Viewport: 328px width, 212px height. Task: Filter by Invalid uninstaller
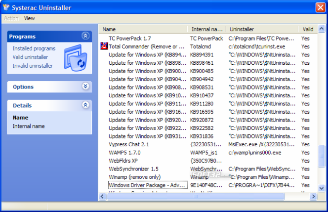point(33,66)
